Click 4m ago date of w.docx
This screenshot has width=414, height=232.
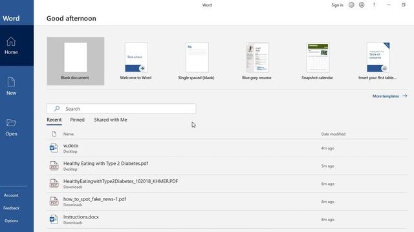[328, 148]
